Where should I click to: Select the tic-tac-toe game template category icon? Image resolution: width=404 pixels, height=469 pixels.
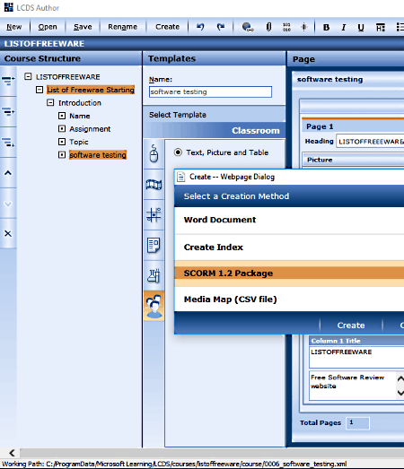154,214
